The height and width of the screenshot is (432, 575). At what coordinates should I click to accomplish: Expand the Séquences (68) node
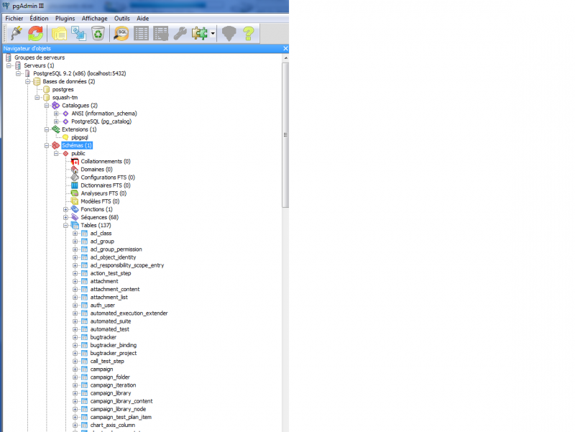pos(65,218)
